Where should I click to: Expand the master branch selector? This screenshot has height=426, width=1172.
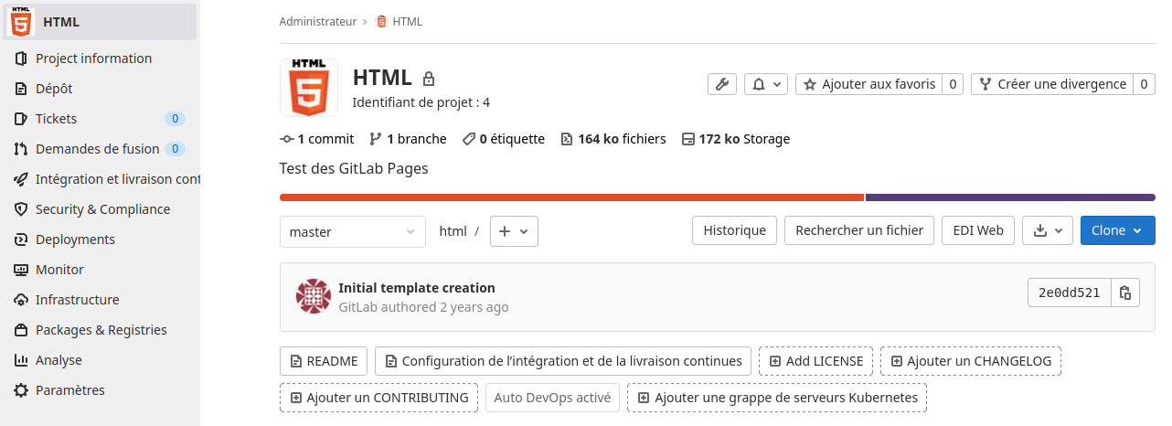pos(353,231)
